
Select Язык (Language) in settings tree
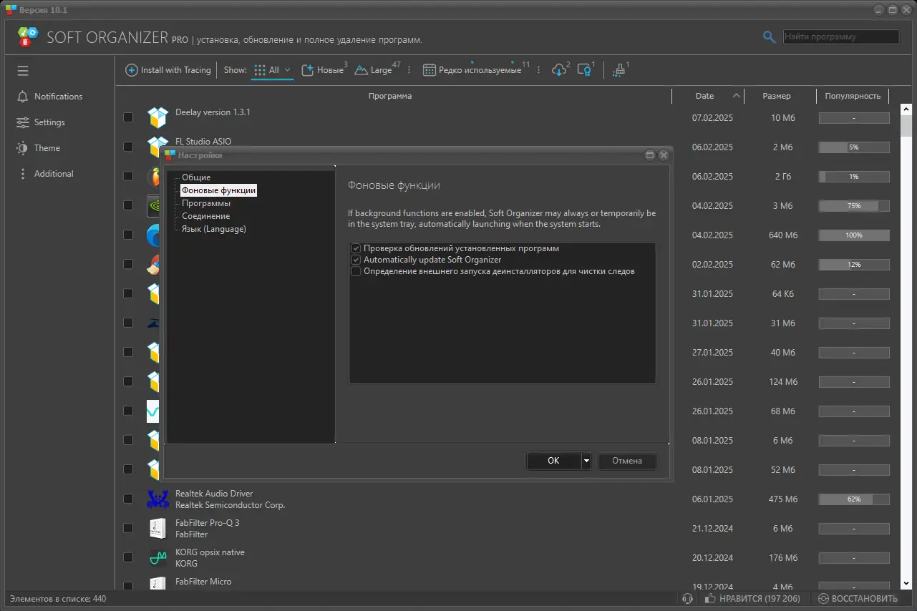point(213,229)
